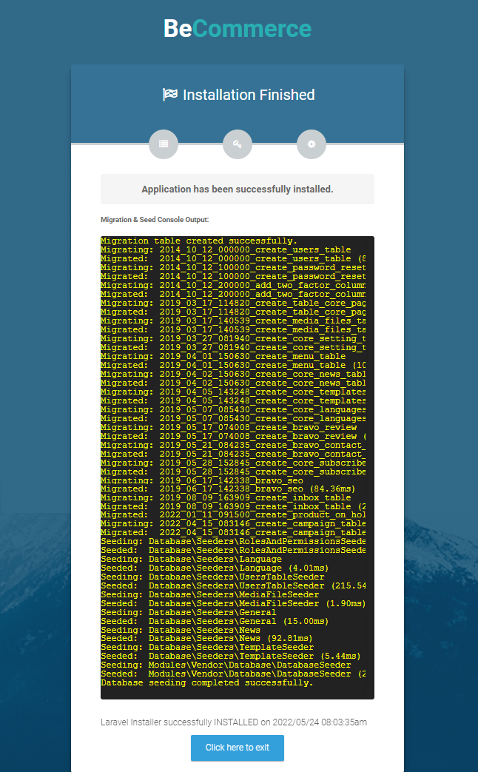Click the Migrating create_menu_table console line

(x=223, y=357)
